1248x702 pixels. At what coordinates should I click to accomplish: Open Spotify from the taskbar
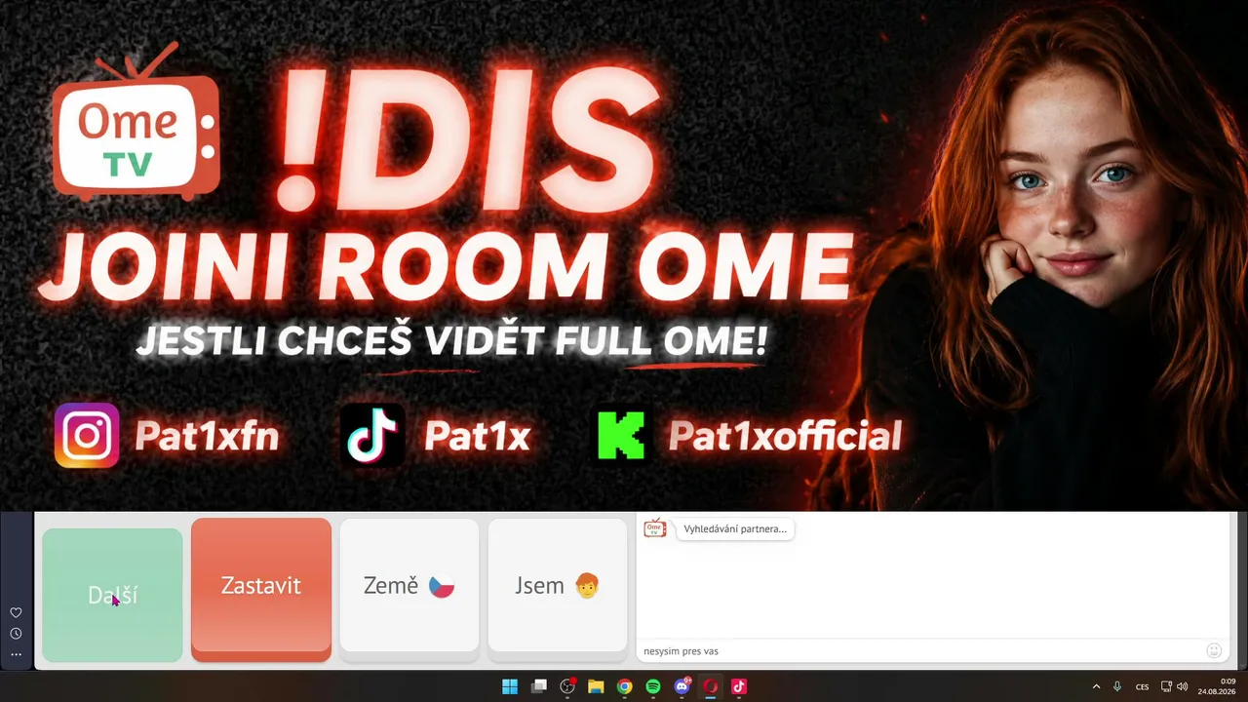point(653,686)
